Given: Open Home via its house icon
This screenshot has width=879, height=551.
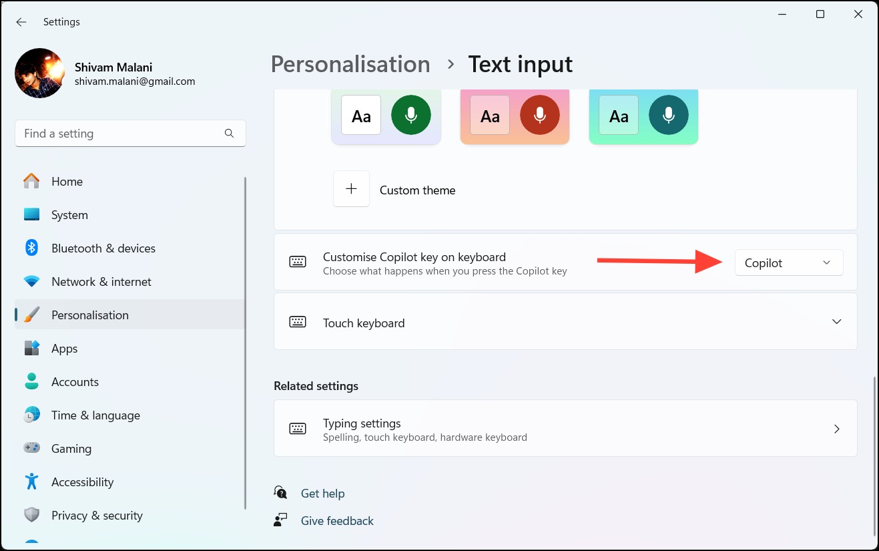Looking at the screenshot, I should point(31,181).
